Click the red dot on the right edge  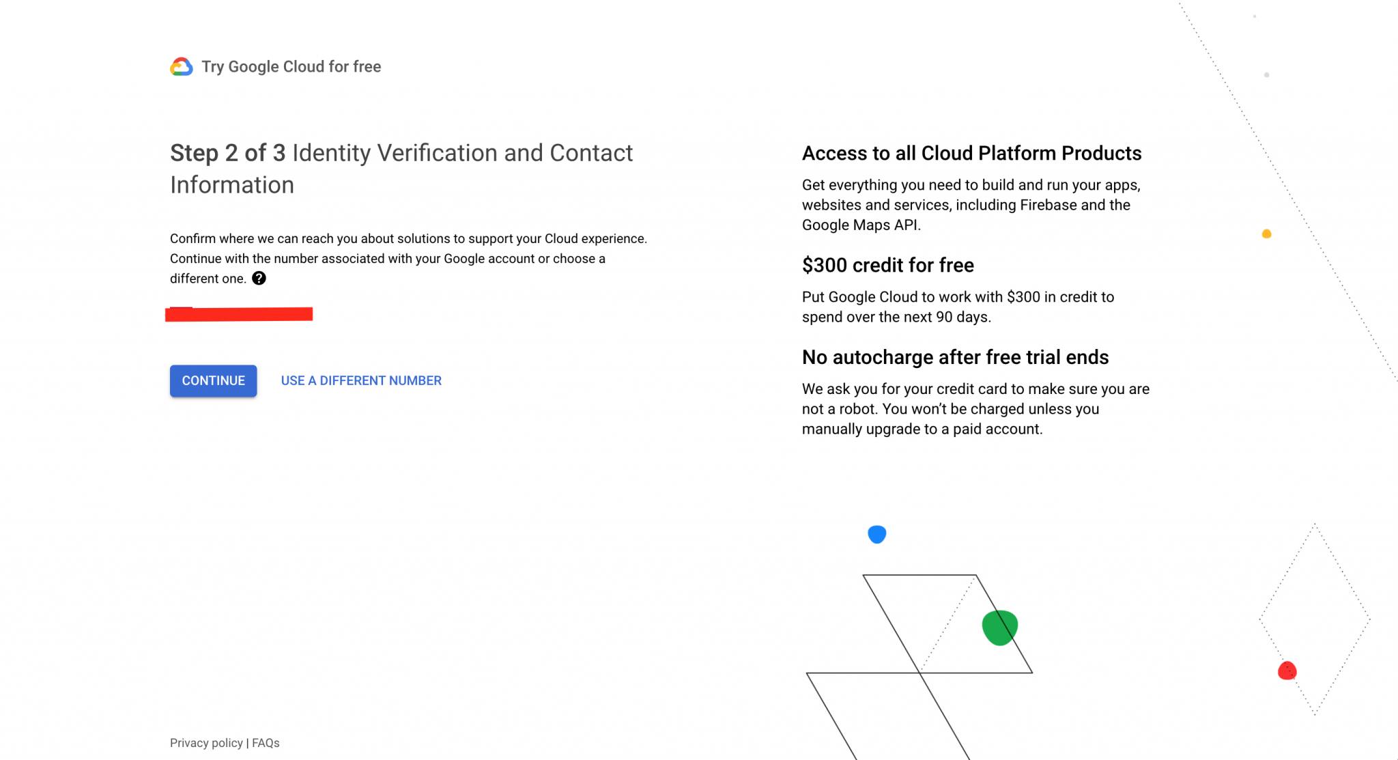(1287, 671)
